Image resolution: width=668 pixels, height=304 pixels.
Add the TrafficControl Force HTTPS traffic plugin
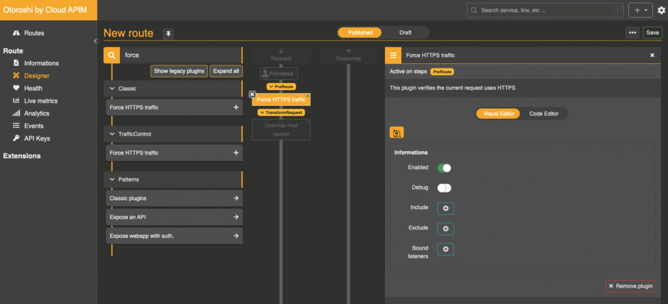click(x=235, y=153)
